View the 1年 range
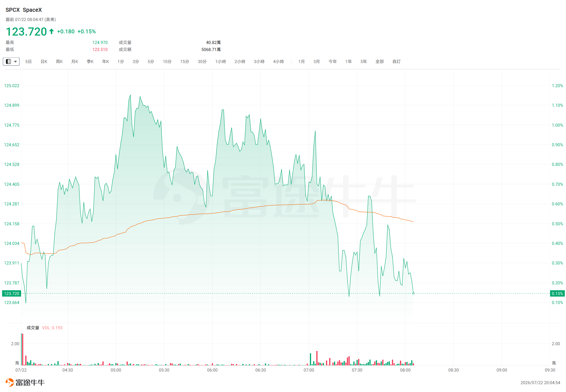The image size is (566, 392). pos(349,62)
